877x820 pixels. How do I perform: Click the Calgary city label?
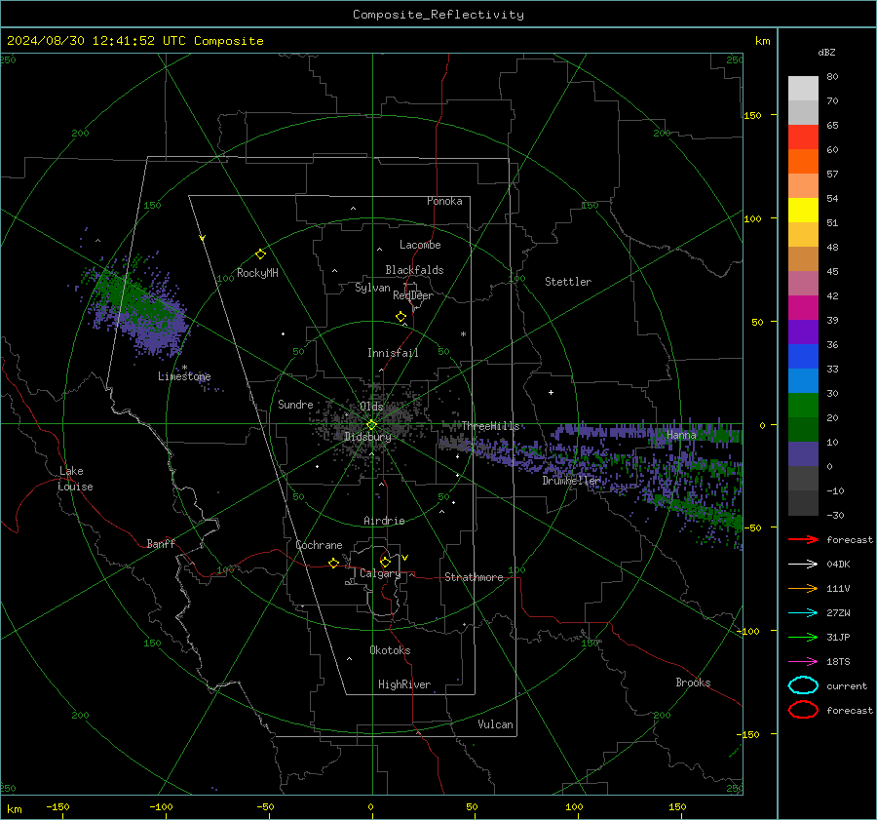click(x=380, y=573)
